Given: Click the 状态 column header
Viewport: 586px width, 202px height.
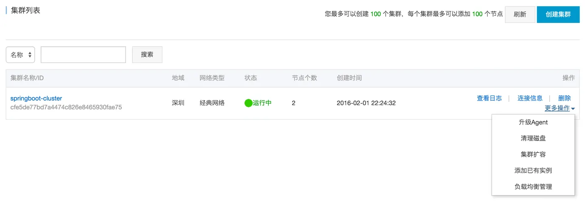Looking at the screenshot, I should tap(251, 78).
